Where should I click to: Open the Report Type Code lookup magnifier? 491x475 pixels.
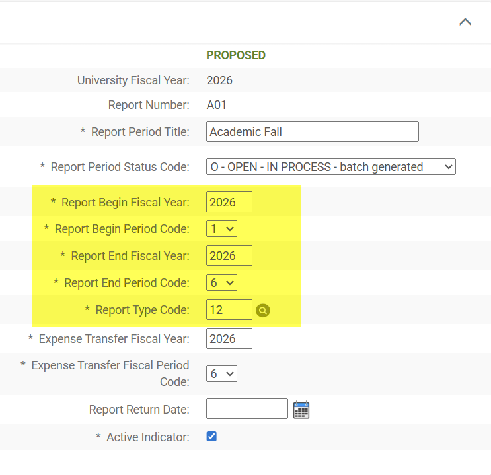point(263,310)
